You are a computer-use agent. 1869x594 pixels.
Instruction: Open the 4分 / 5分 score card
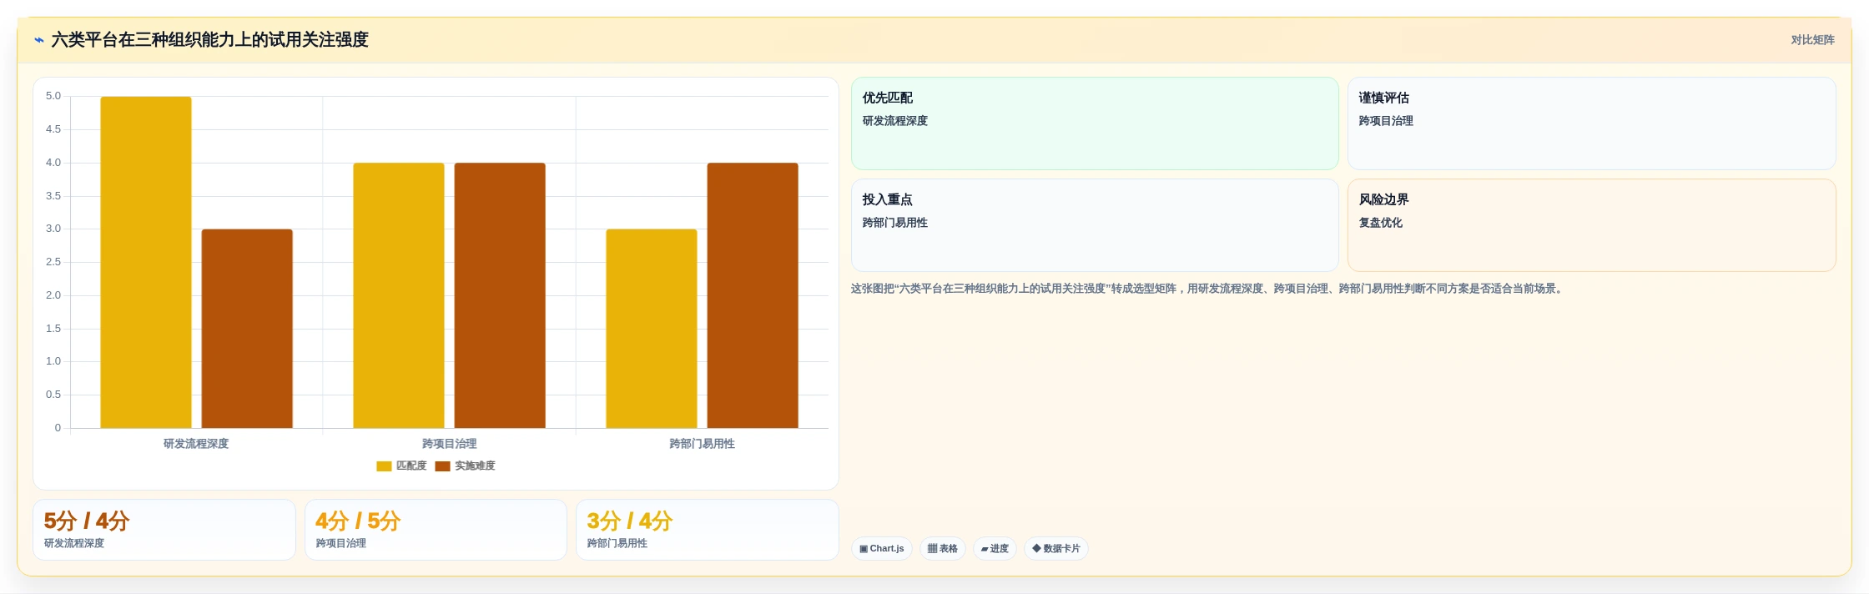436,530
